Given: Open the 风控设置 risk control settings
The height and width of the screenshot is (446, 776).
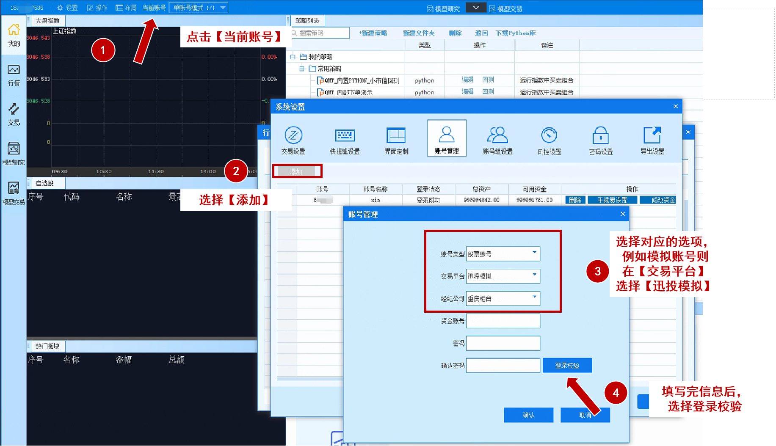Looking at the screenshot, I should point(549,139).
